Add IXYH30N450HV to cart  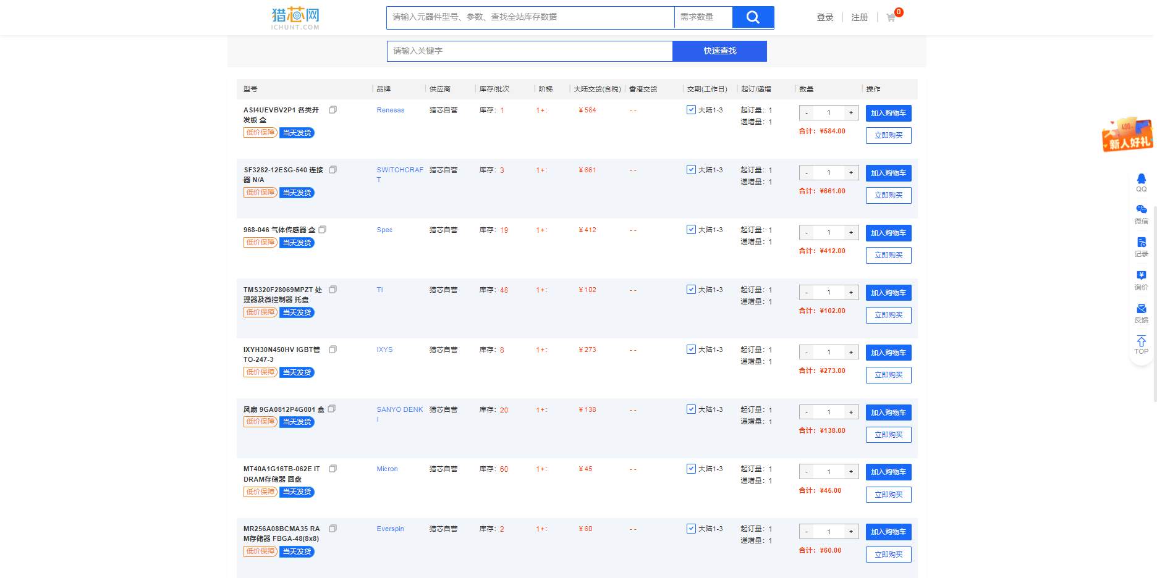[x=888, y=353]
